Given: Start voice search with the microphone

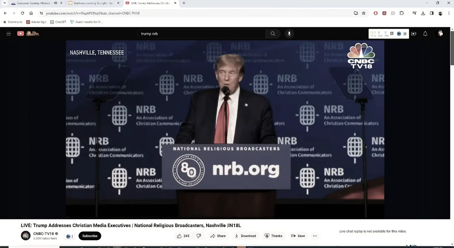Looking at the screenshot, I should pos(289,34).
